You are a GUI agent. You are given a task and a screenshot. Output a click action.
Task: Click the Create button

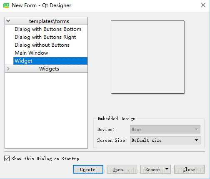(88, 169)
